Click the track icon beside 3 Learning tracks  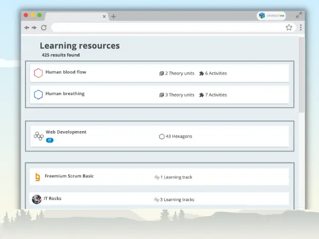click(156, 200)
